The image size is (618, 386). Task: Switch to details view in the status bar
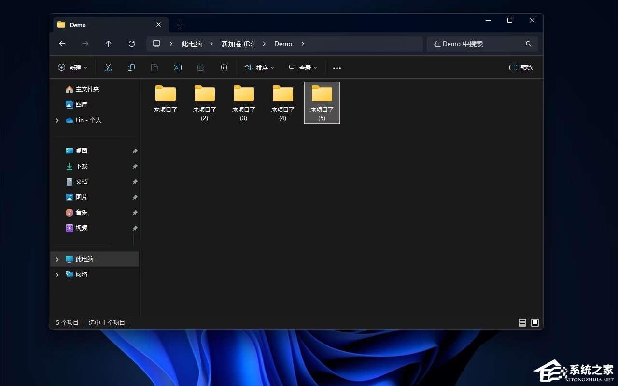point(522,323)
